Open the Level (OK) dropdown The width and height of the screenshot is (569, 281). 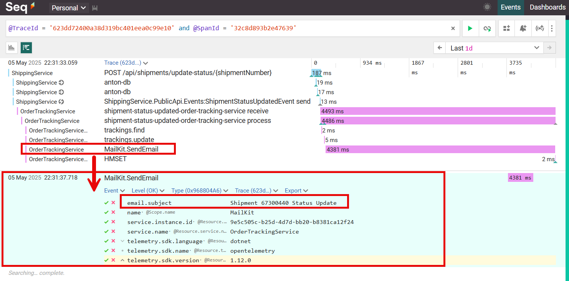coord(148,191)
